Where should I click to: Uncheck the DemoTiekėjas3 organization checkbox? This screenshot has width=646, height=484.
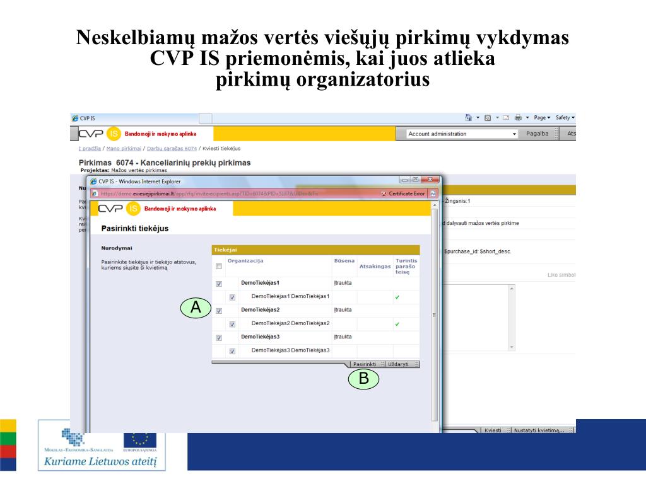[x=219, y=338]
